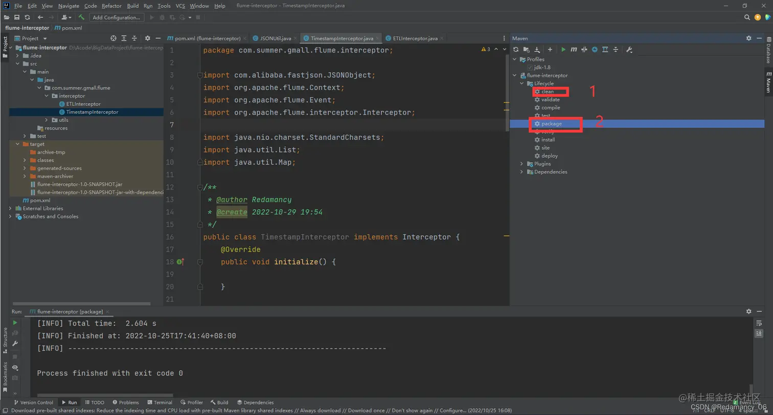Screen dimensions: 773x415
Task: Collapse All icon in Maven toolbar
Action: coord(616,50)
